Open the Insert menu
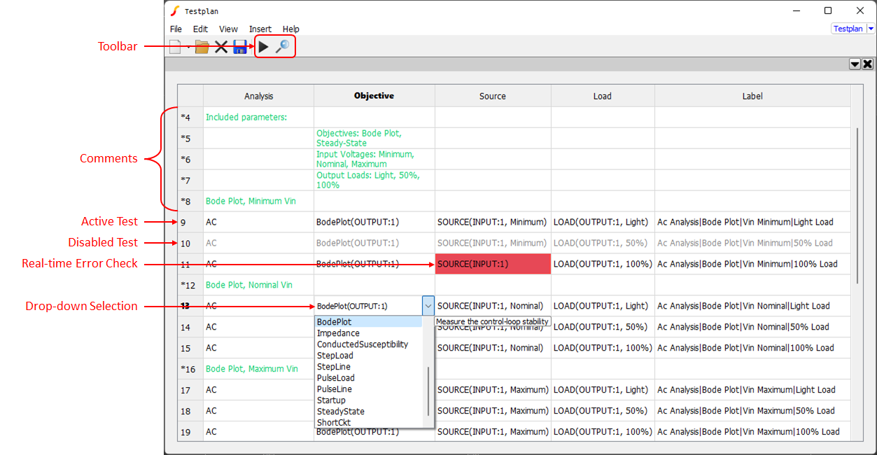 [260, 29]
